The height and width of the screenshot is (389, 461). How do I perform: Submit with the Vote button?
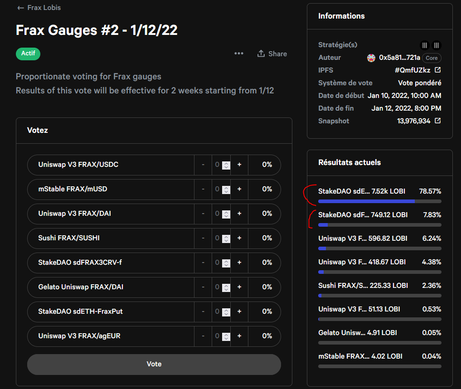154,364
